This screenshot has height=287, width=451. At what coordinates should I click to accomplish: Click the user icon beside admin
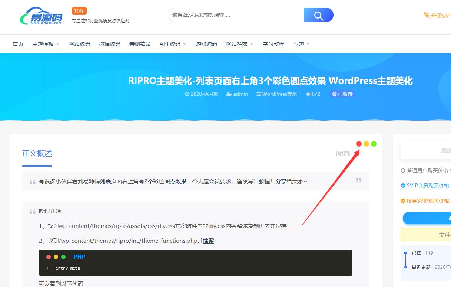coord(229,94)
